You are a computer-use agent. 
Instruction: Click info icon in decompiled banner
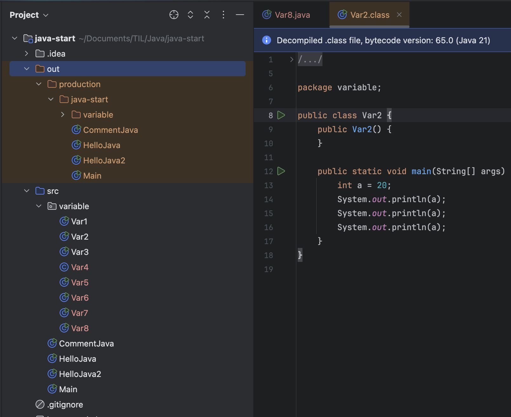pyautogui.click(x=267, y=40)
